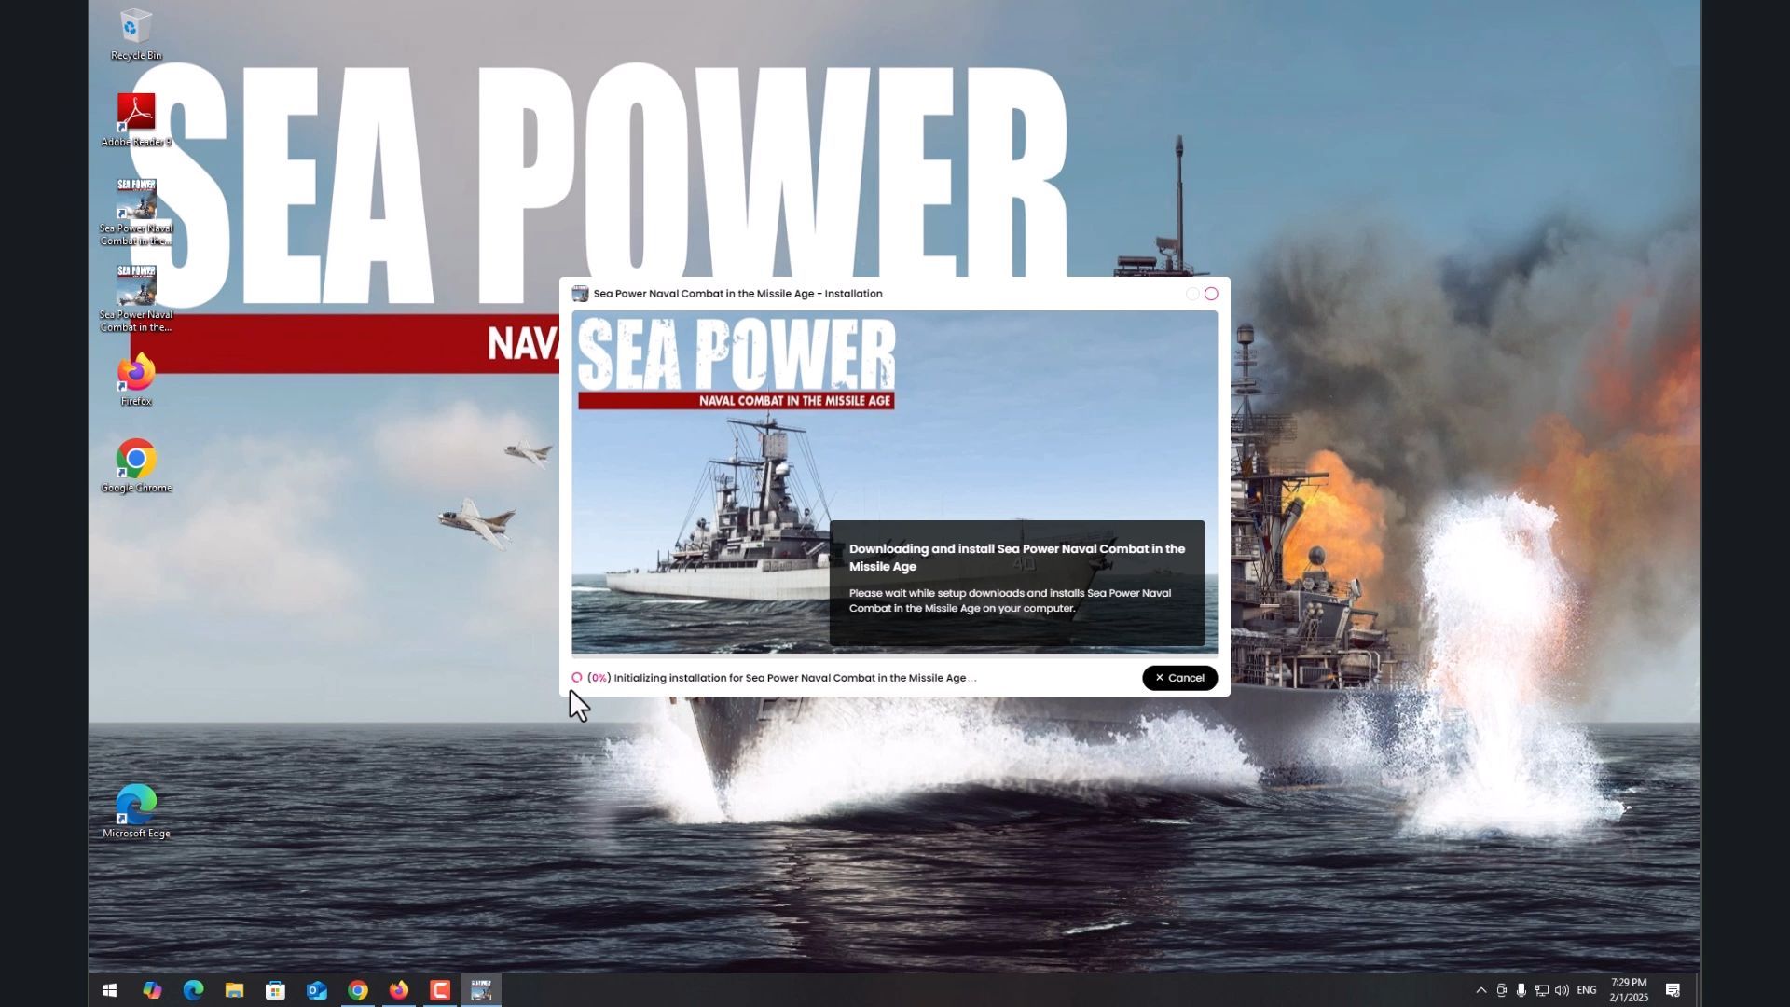Click the gray circle minimize button of installer

point(1192,294)
